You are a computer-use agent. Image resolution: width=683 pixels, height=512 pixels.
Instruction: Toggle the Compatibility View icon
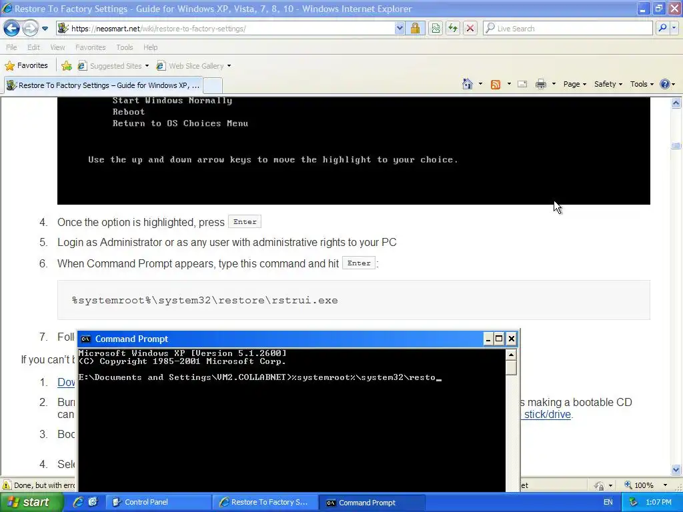(435, 28)
